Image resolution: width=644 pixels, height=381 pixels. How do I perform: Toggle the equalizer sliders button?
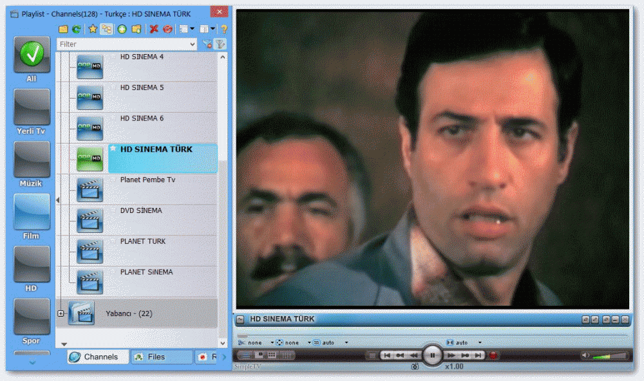pos(287,355)
